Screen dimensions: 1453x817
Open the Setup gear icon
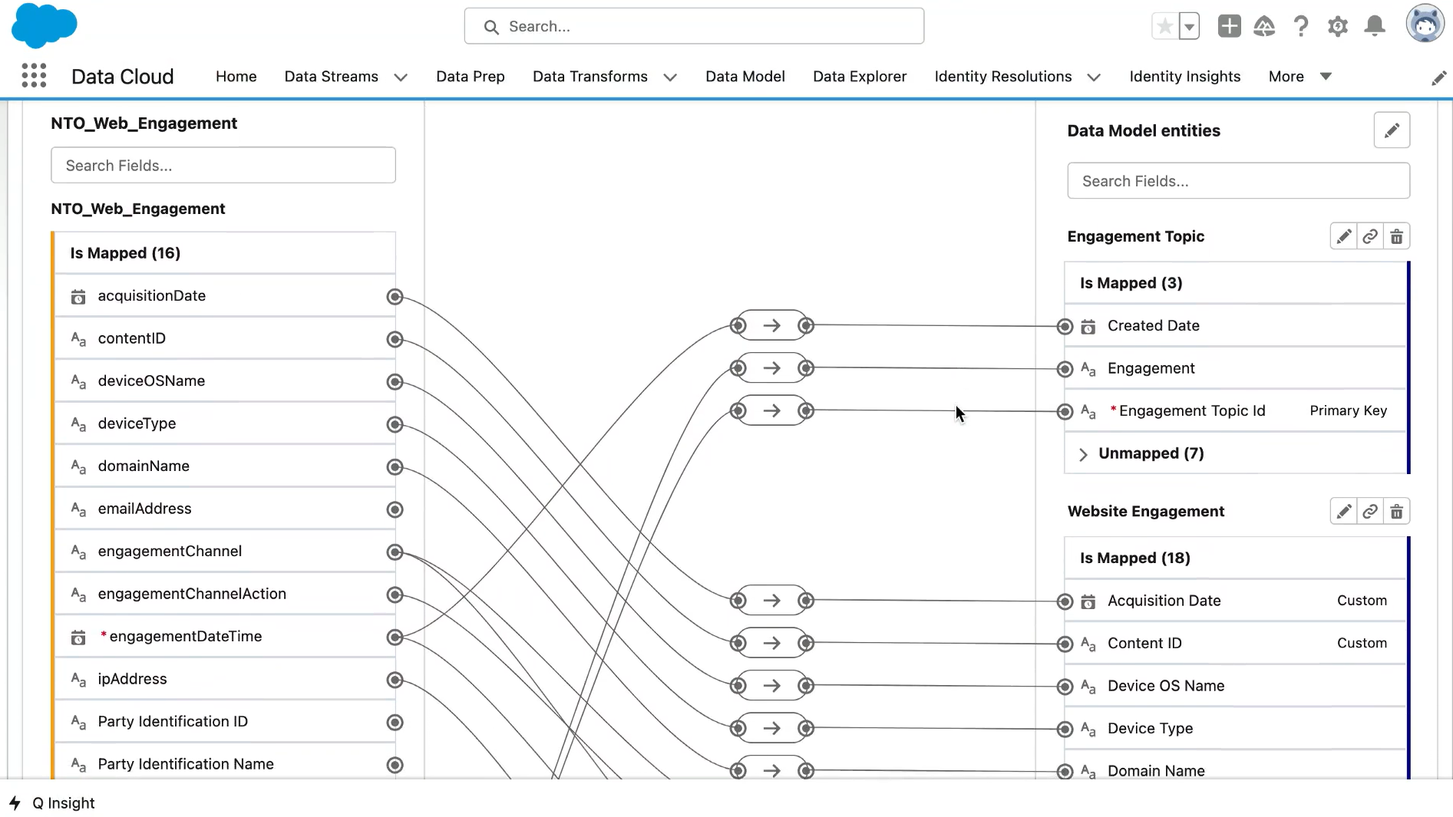pyautogui.click(x=1338, y=26)
